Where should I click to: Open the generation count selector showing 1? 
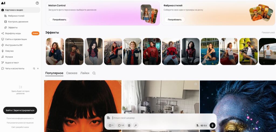pyautogui.click(x=111, y=126)
